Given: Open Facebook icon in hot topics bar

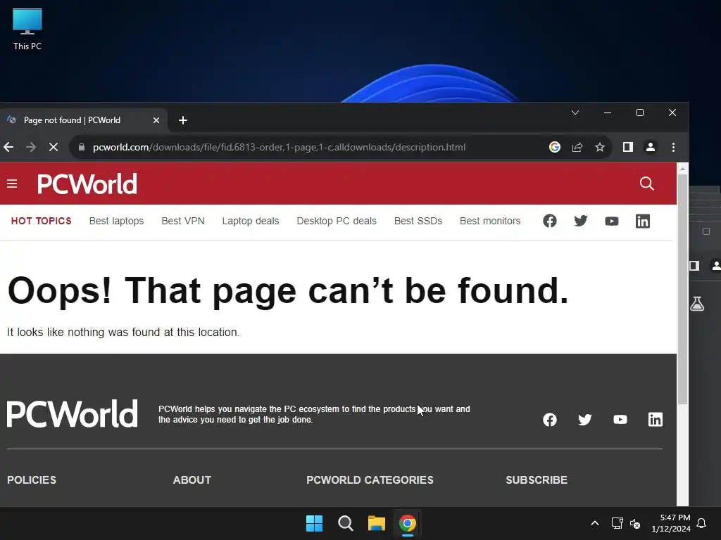Looking at the screenshot, I should point(549,221).
